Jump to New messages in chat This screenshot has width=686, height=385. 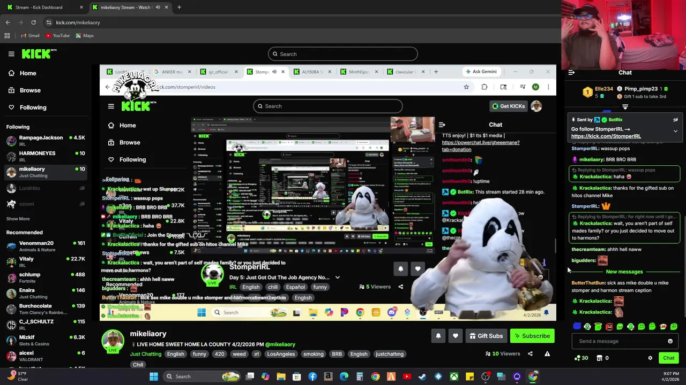click(624, 272)
